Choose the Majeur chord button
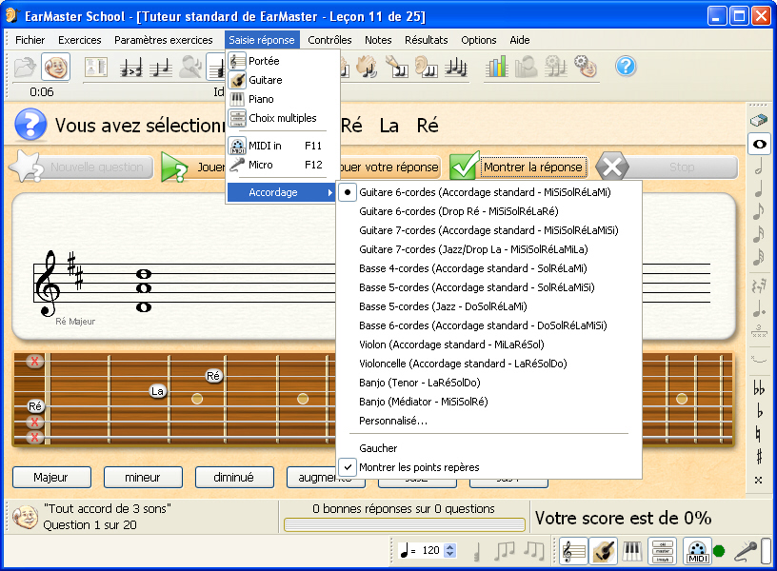The image size is (777, 571). (x=51, y=478)
